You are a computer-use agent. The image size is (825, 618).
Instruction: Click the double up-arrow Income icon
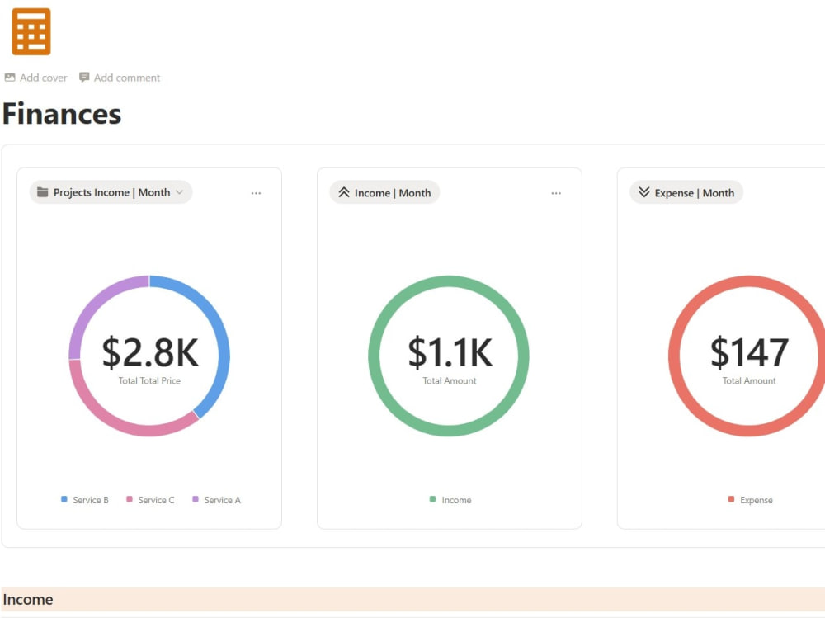coord(343,192)
